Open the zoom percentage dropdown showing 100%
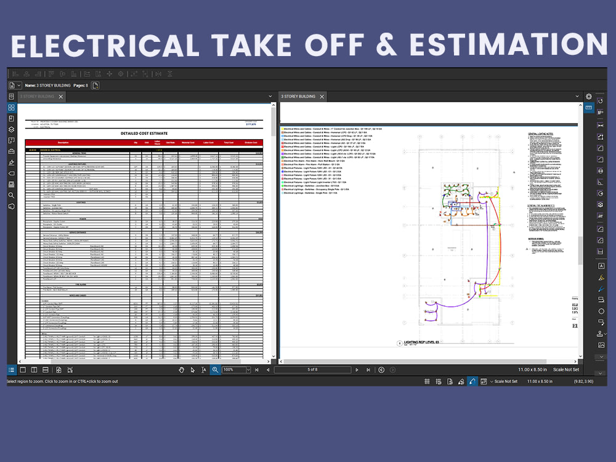 235,370
